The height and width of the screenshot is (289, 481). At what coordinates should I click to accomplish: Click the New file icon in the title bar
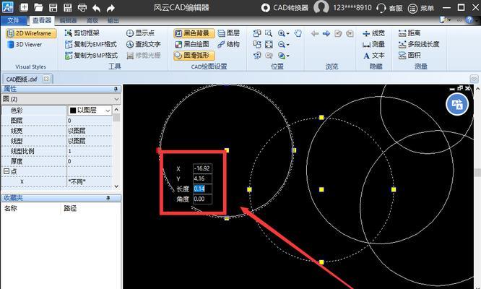(24, 7)
